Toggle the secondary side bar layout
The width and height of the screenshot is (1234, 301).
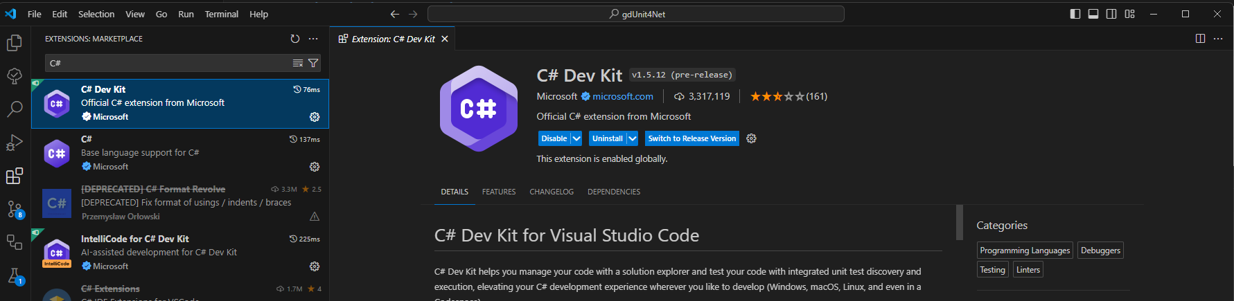1111,14
